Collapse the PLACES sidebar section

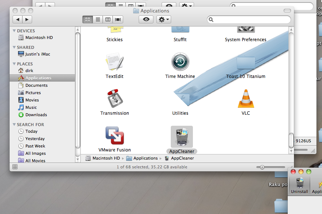pos(14,64)
